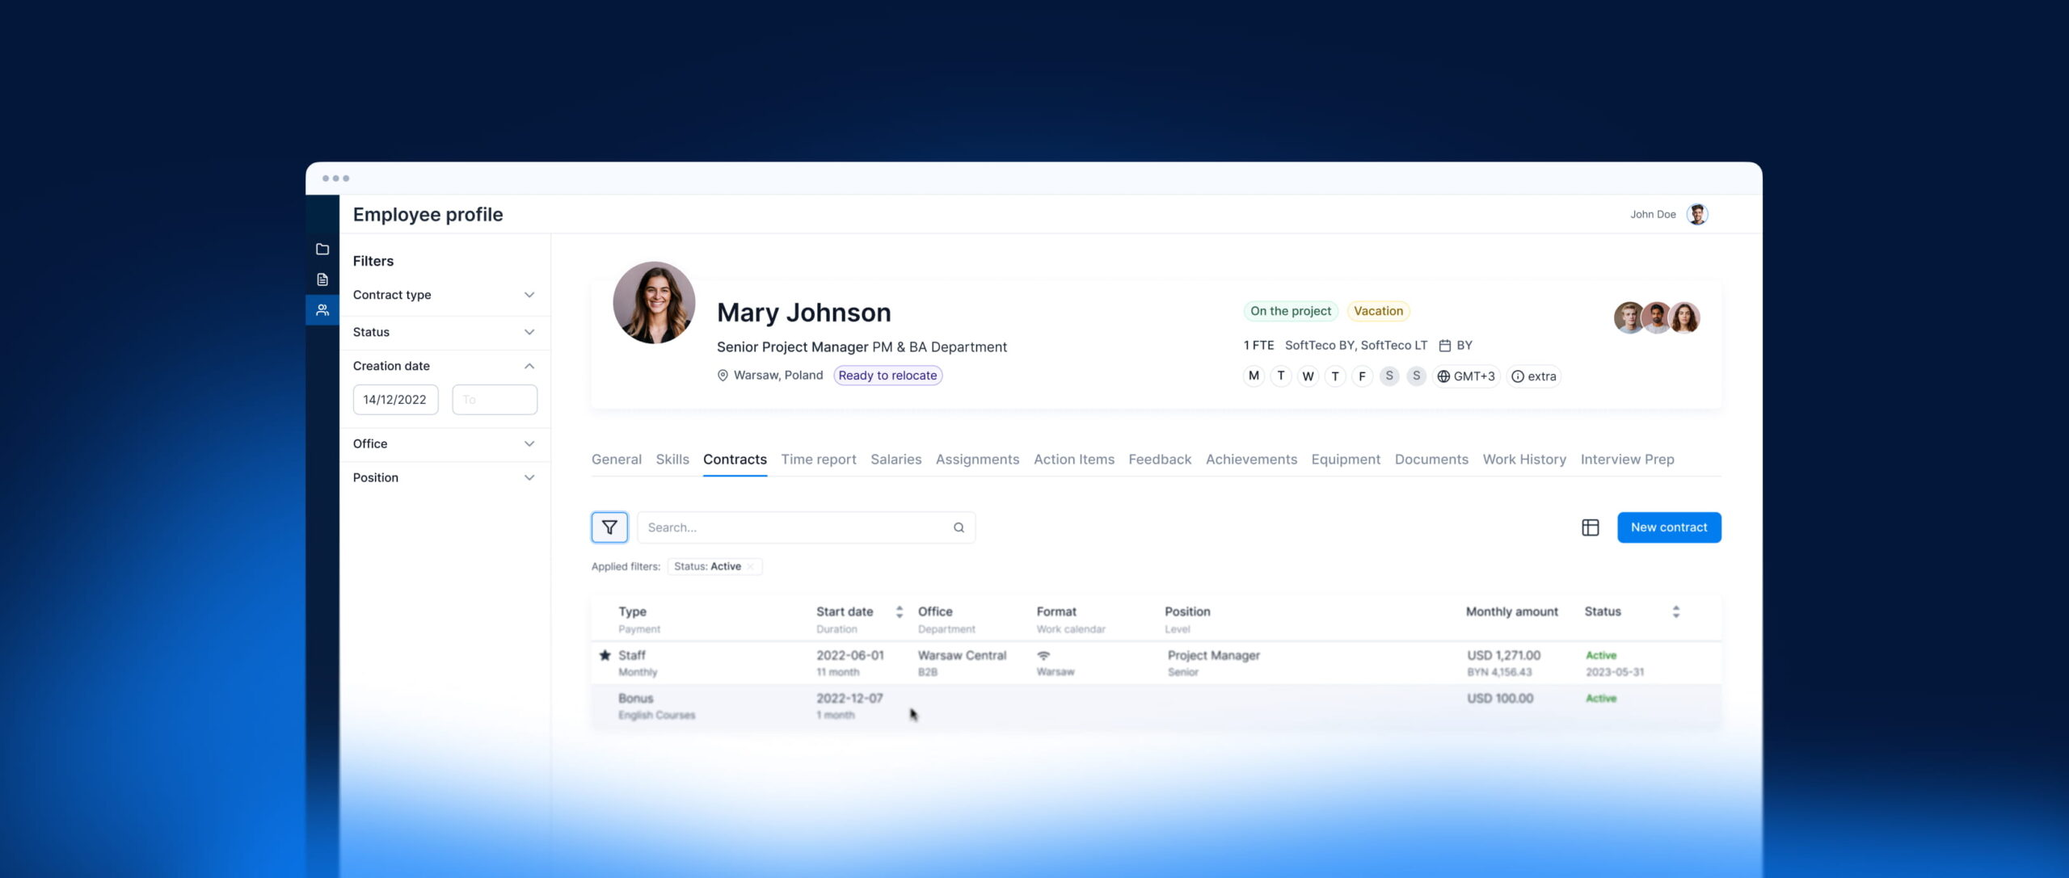Open the Documents tab
Screen dimensions: 2069x878
pos(1431,460)
